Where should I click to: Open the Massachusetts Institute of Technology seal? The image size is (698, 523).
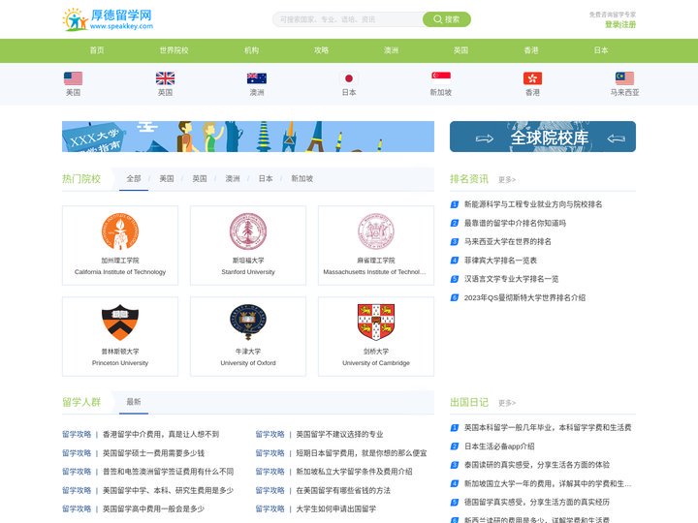[x=376, y=231]
